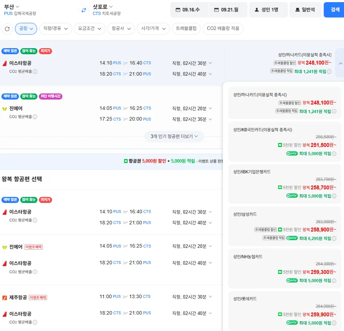Screen dimensions: 344x331
Task: Click Naver N icon in 항공권 할인 banner
Action: 126,161
